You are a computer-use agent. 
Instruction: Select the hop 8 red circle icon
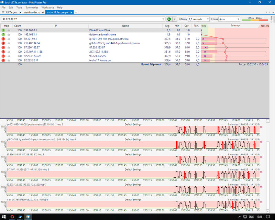point(3,60)
